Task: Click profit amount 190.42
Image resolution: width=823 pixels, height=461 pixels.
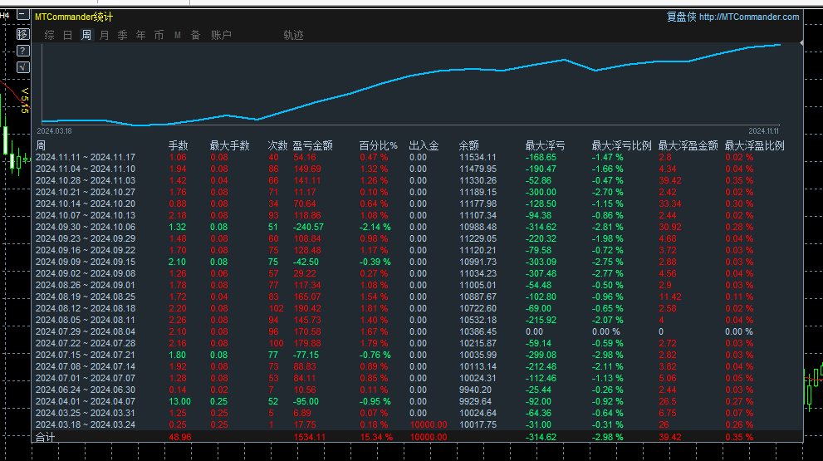Action: coord(307,308)
